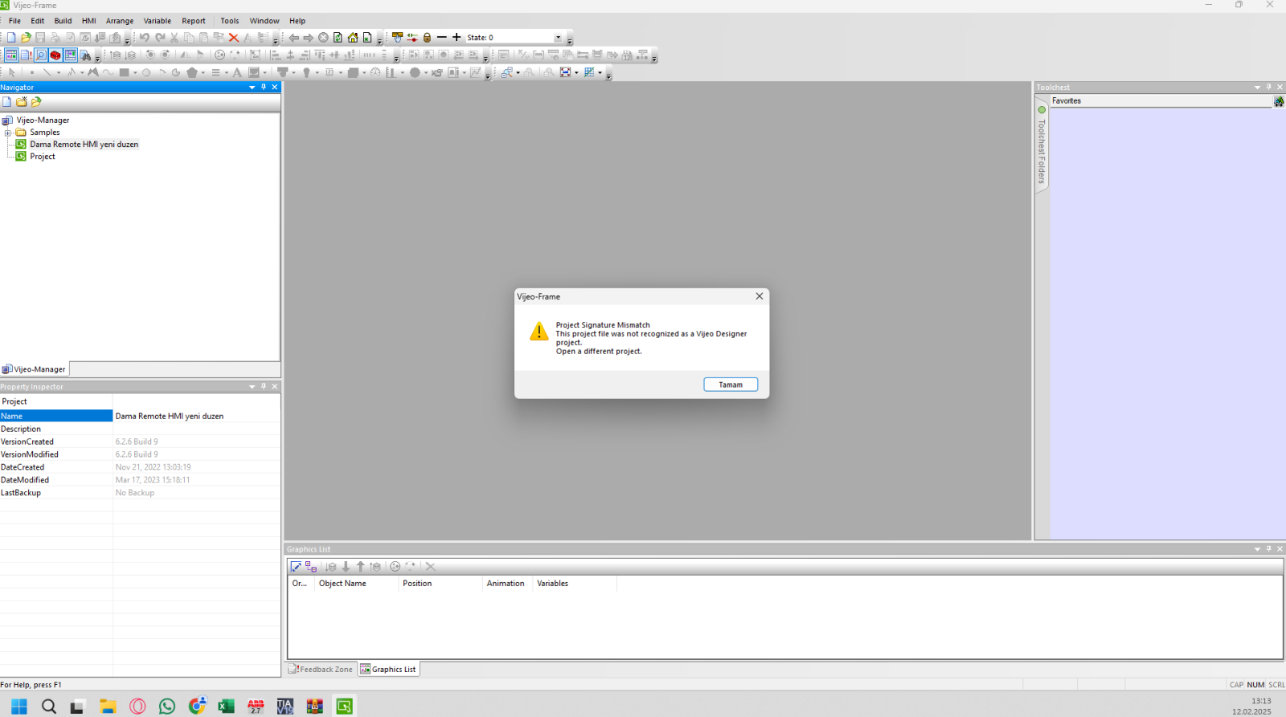Toggle the hand pointer mode icon
Screen dimensions: 1286x717
click(x=397, y=38)
